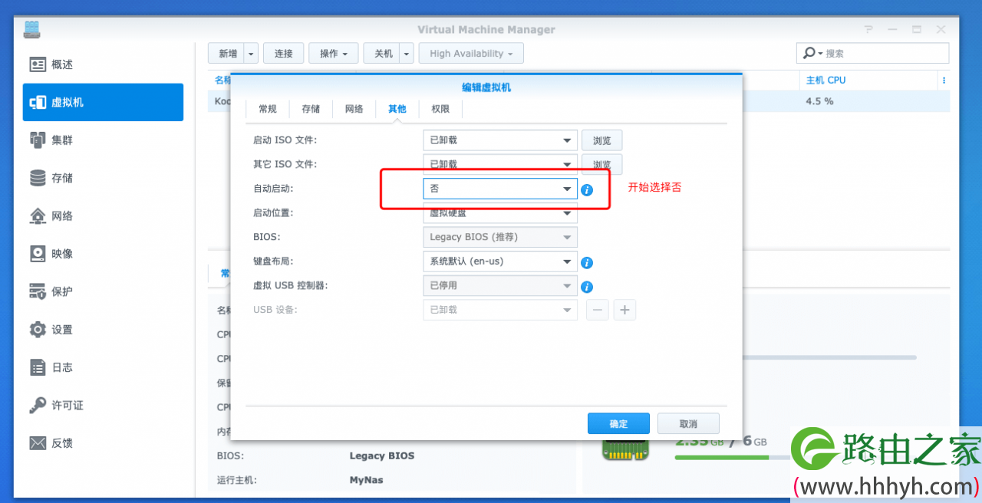
Task: Click 浏览 for 启动 ISO 文件
Action: (x=601, y=140)
